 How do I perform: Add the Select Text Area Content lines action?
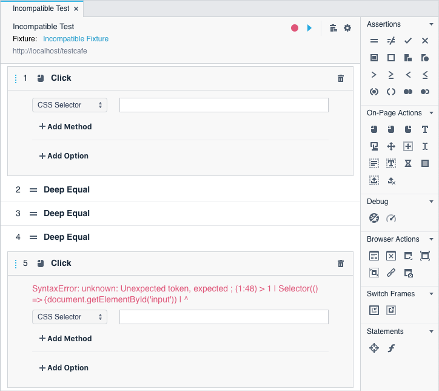[374, 163]
